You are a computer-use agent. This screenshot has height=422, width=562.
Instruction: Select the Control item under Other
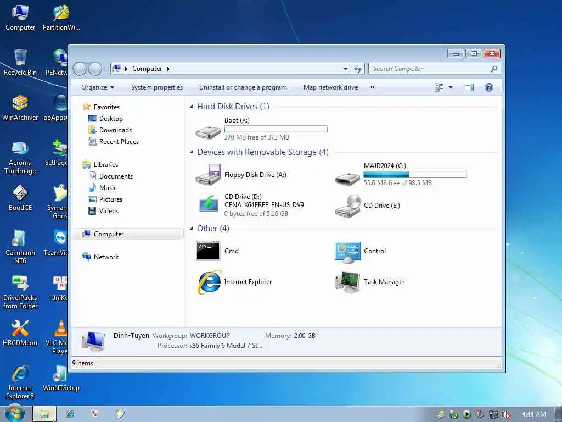pyautogui.click(x=360, y=251)
